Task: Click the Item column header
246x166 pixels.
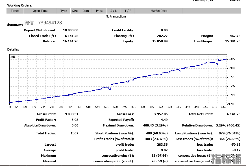Action: [86, 11]
